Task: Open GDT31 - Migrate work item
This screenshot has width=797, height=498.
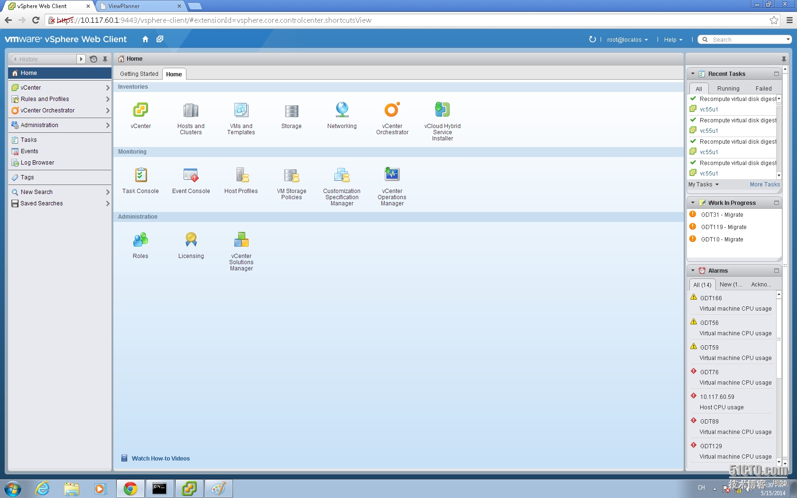Action: [x=722, y=215]
